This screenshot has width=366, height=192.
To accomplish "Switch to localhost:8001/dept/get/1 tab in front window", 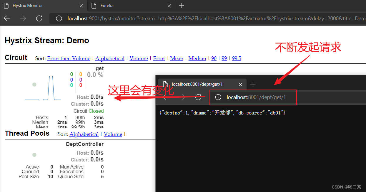I will click(x=202, y=84).
